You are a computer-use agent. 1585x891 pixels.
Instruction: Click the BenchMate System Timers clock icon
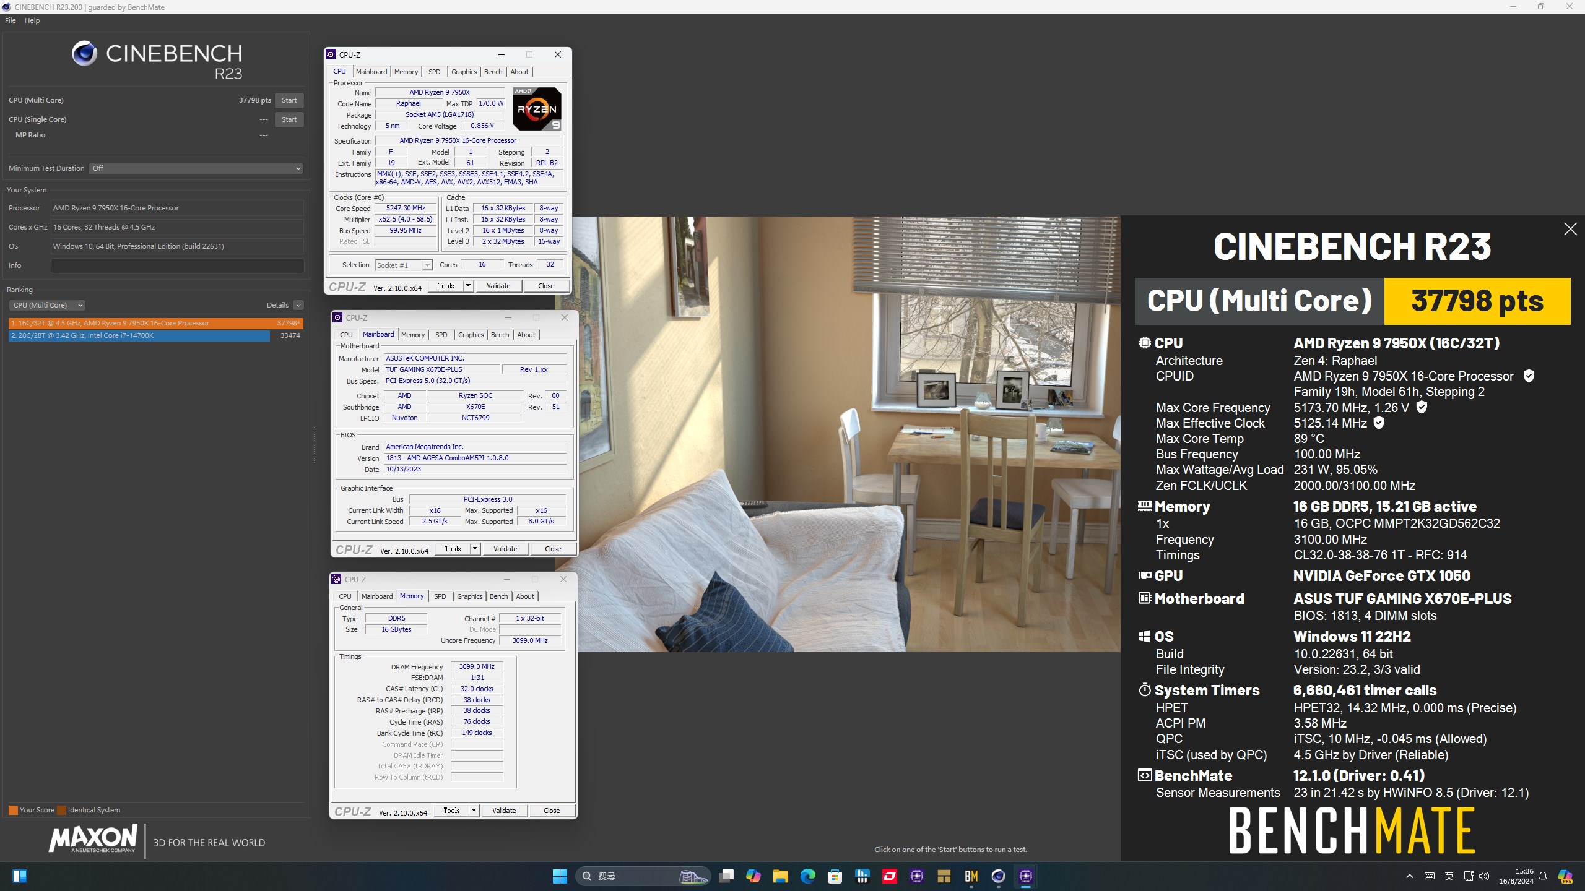pos(1144,690)
